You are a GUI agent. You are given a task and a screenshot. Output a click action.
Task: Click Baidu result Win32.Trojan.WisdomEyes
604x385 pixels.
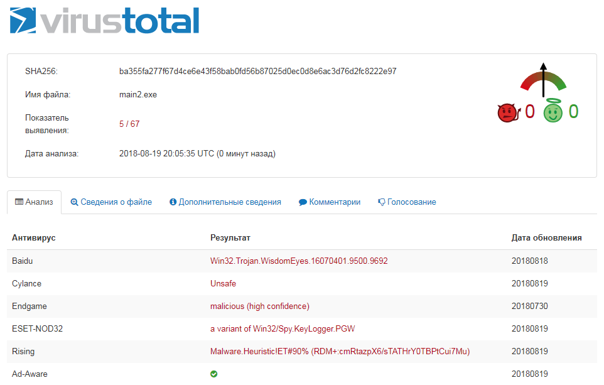(299, 261)
